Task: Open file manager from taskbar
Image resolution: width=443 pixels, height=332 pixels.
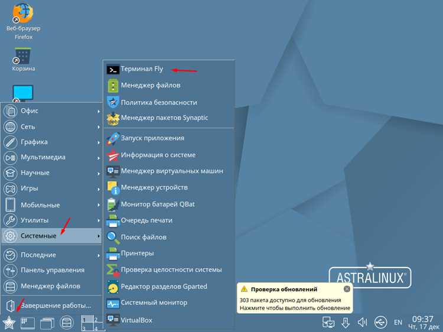Action: point(67,323)
